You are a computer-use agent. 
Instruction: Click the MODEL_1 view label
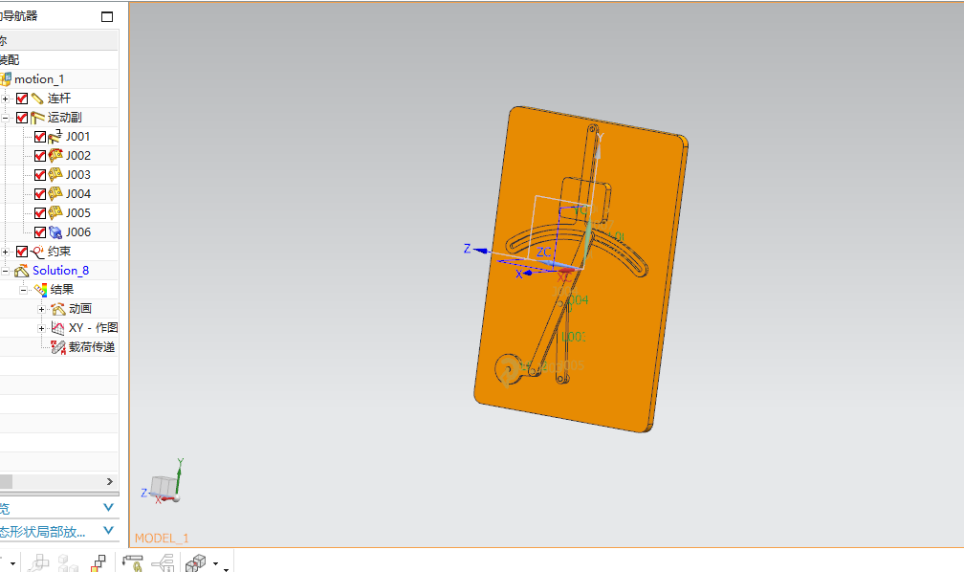tap(162, 539)
